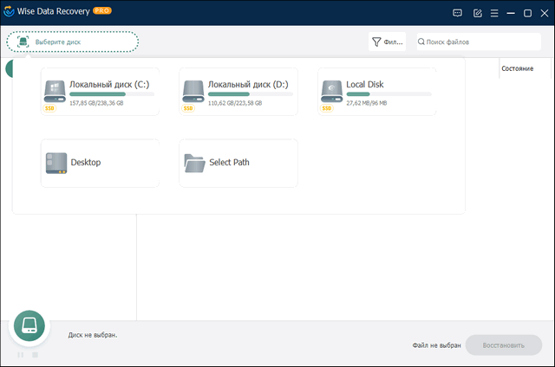The height and width of the screenshot is (367, 555).
Task: Click the 'Состояние' column header
Action: pos(517,68)
